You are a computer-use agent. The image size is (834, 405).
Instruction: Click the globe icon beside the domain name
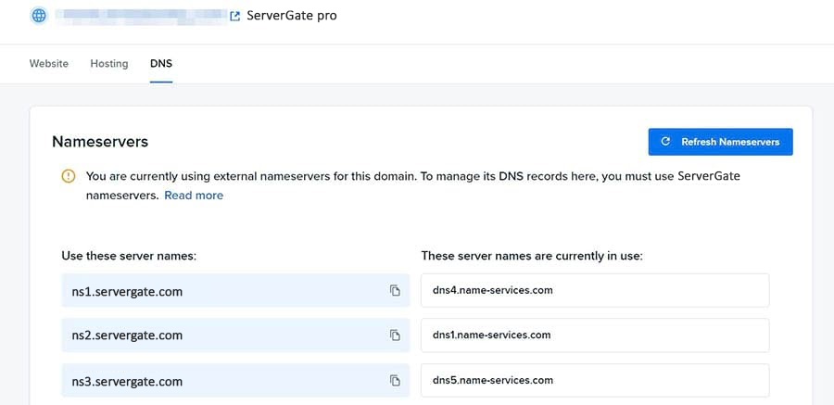tap(39, 16)
